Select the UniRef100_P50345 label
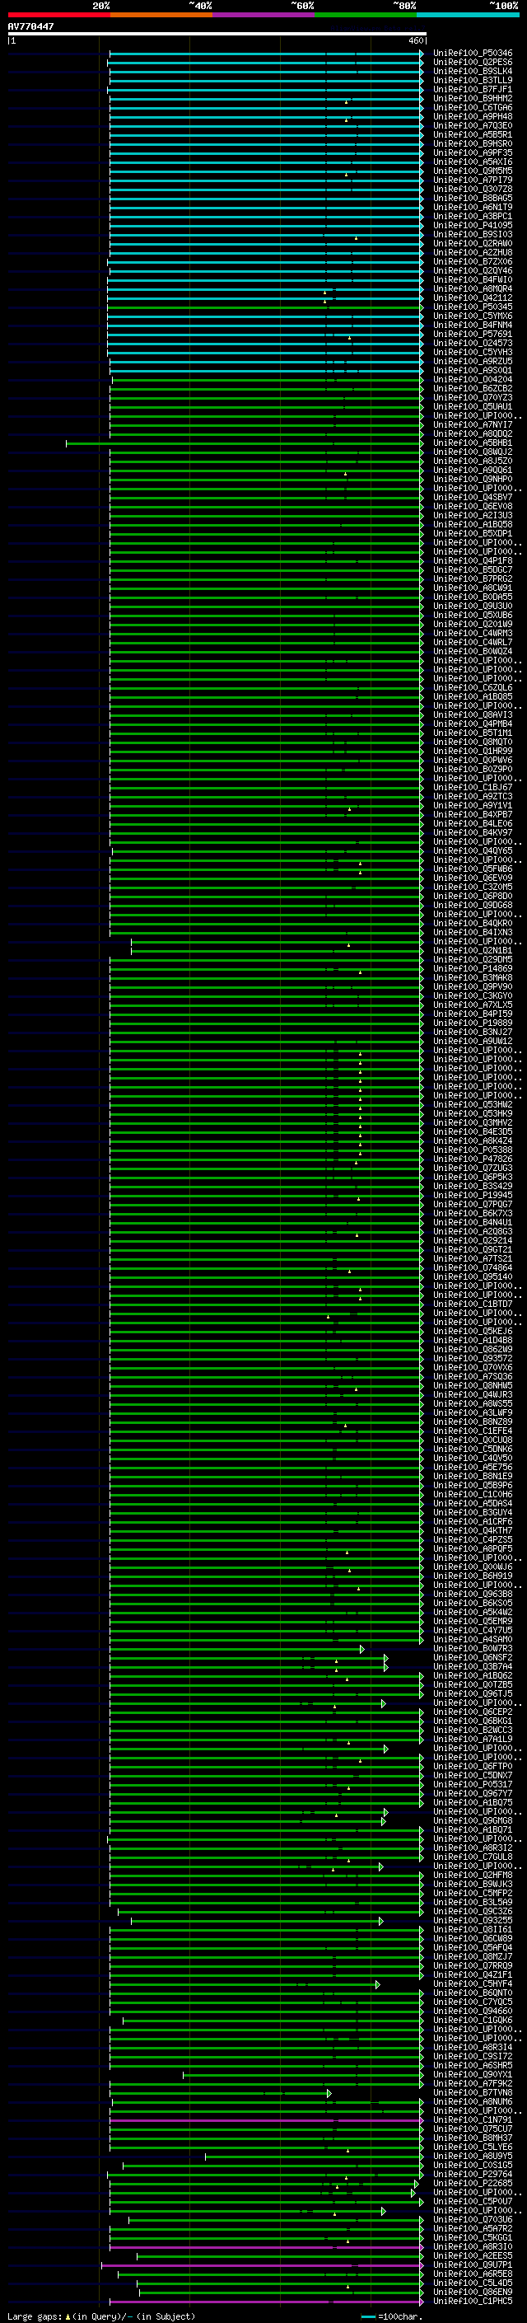The width and height of the screenshot is (527, 2323). [472, 307]
